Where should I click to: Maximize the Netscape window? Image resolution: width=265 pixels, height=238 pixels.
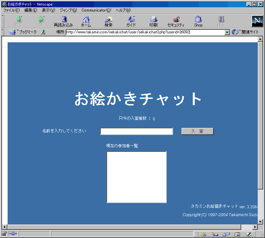tap(254, 4)
